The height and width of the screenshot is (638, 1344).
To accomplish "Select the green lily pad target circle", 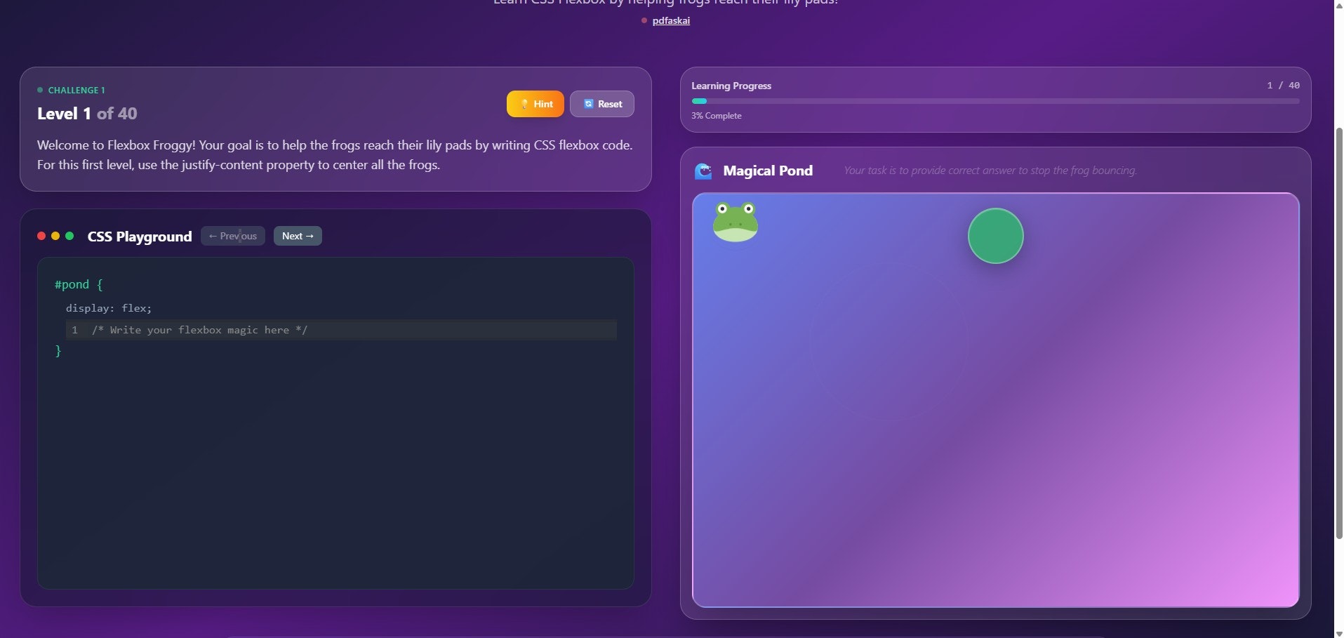I will [x=994, y=235].
